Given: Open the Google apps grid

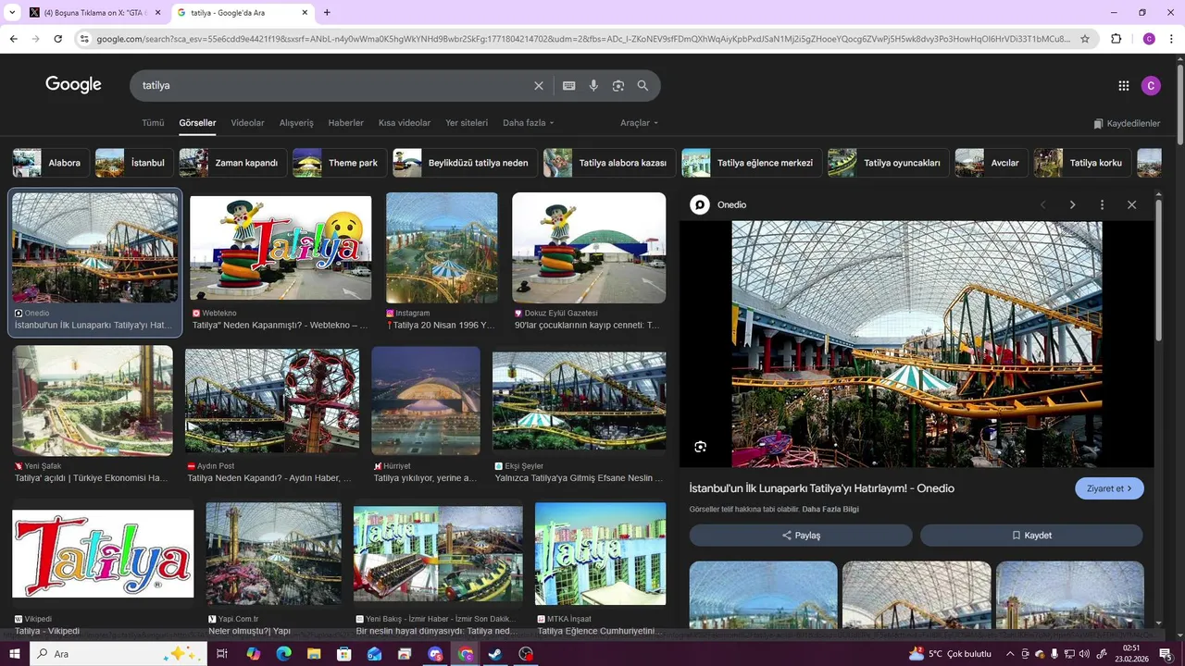Looking at the screenshot, I should coord(1124,85).
